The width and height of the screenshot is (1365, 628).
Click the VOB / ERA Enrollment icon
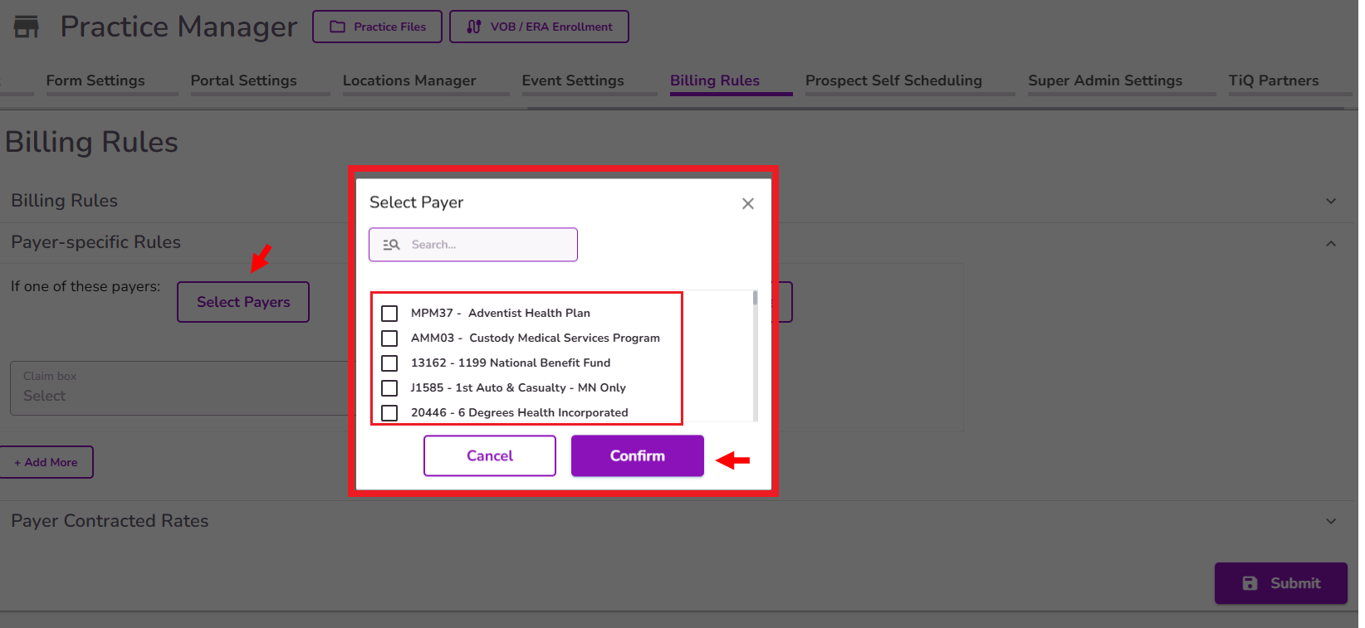pos(474,27)
